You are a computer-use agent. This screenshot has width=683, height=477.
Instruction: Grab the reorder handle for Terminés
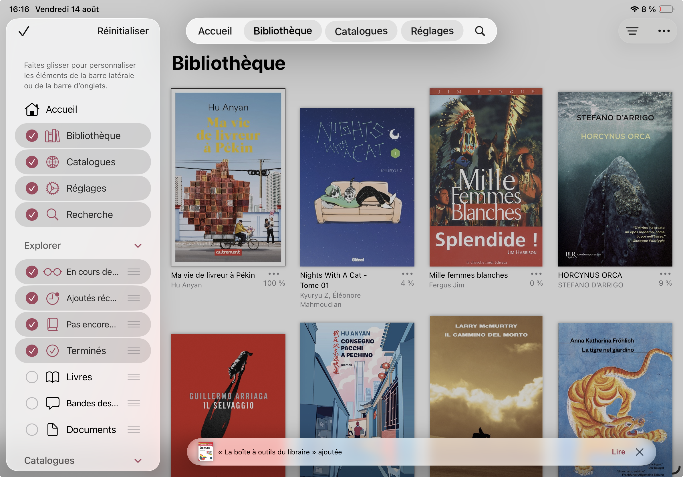tap(134, 351)
